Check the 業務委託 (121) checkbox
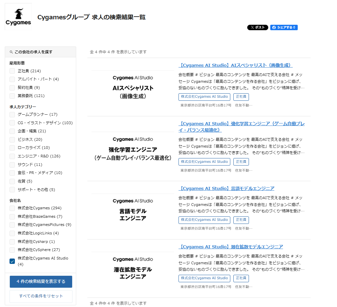The height and width of the screenshot is (307, 337). point(12,96)
